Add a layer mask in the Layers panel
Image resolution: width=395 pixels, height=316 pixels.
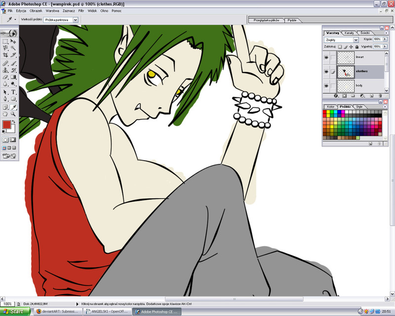pos(344,96)
